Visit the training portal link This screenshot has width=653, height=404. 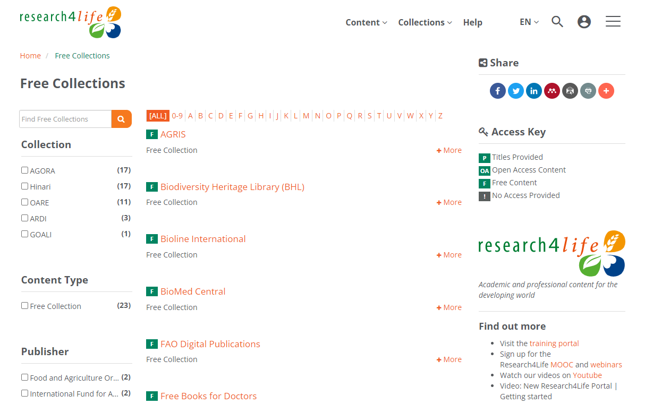(554, 343)
